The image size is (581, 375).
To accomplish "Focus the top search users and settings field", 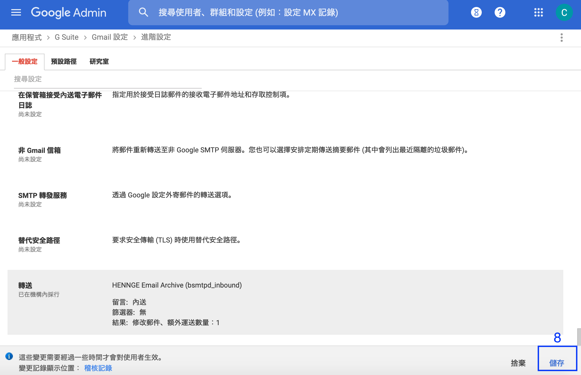I will coord(288,12).
